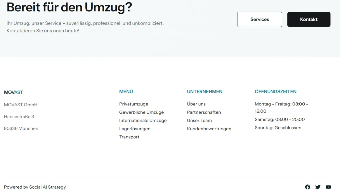
Task: Click the Montag - Freitag opening hours
Action: point(282,107)
